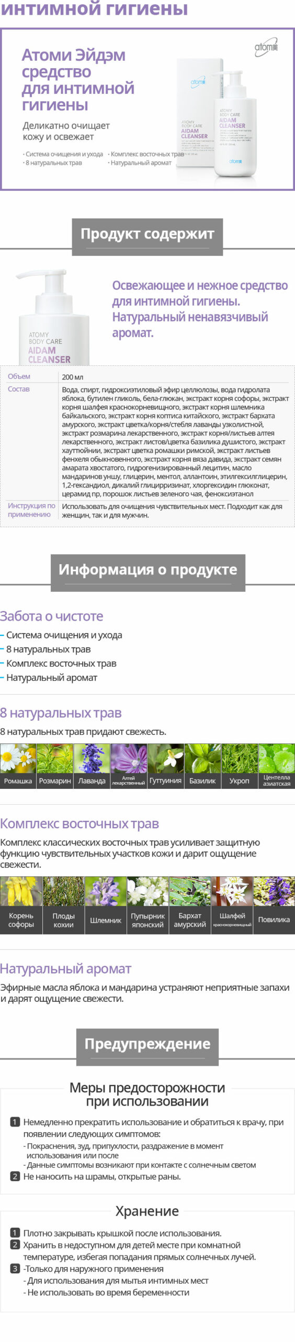Click the Система очищения и ухода list item
Screen dimensions: 295x1342
coord(64,635)
